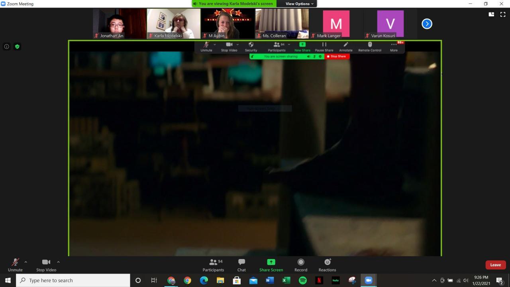Expand the View Options dropdown
This screenshot has height=287, width=510.
[300, 4]
